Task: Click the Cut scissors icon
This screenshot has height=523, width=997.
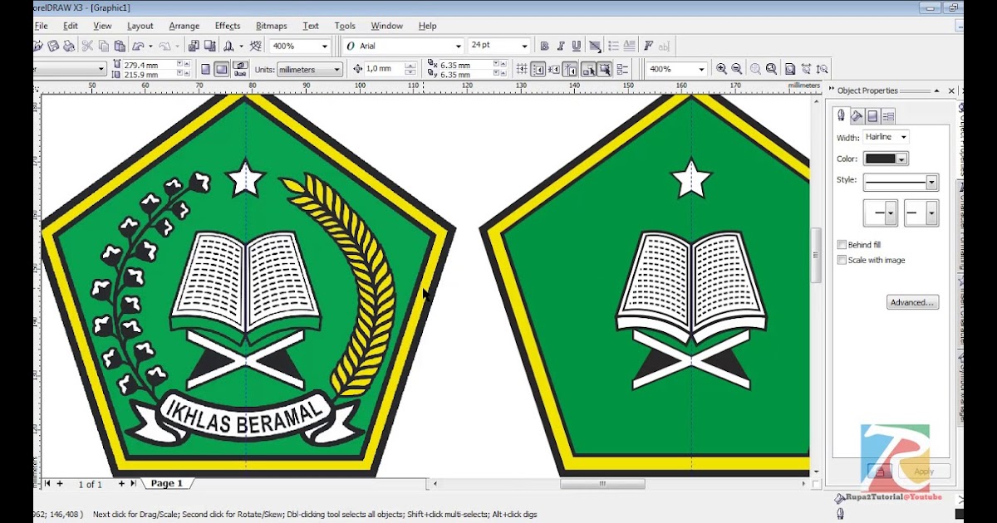Action: point(87,46)
